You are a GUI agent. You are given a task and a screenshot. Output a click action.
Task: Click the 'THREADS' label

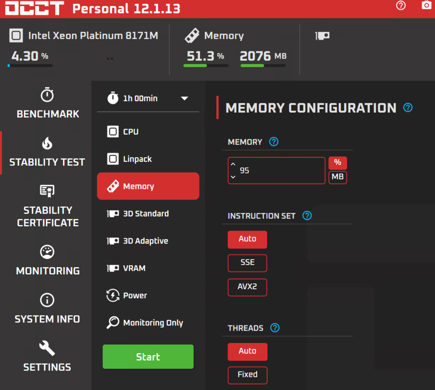(x=245, y=328)
